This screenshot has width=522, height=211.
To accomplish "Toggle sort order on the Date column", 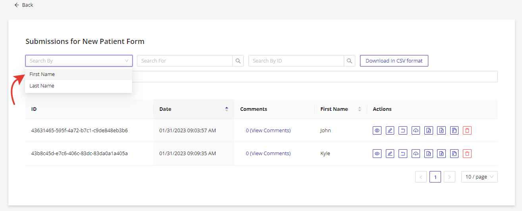I will pyautogui.click(x=227, y=109).
